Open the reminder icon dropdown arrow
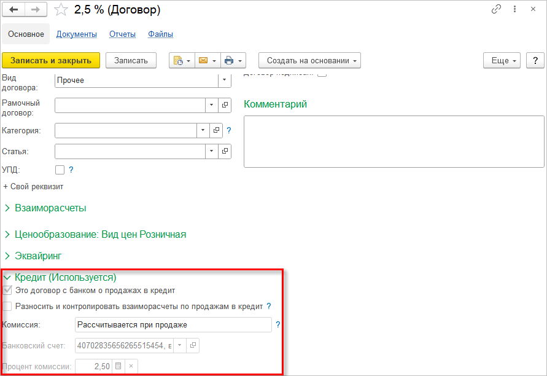 (x=188, y=61)
